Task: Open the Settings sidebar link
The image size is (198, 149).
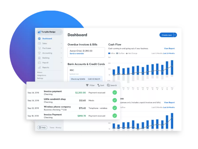Action: tap(40, 78)
